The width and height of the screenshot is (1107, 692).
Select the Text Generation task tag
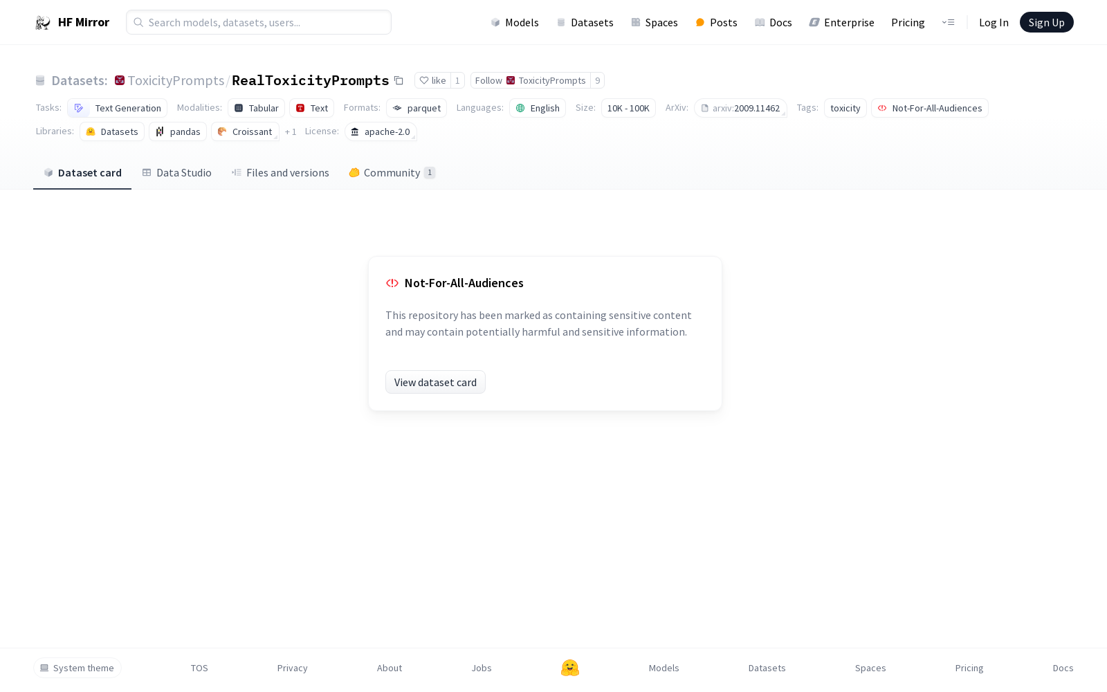118,108
